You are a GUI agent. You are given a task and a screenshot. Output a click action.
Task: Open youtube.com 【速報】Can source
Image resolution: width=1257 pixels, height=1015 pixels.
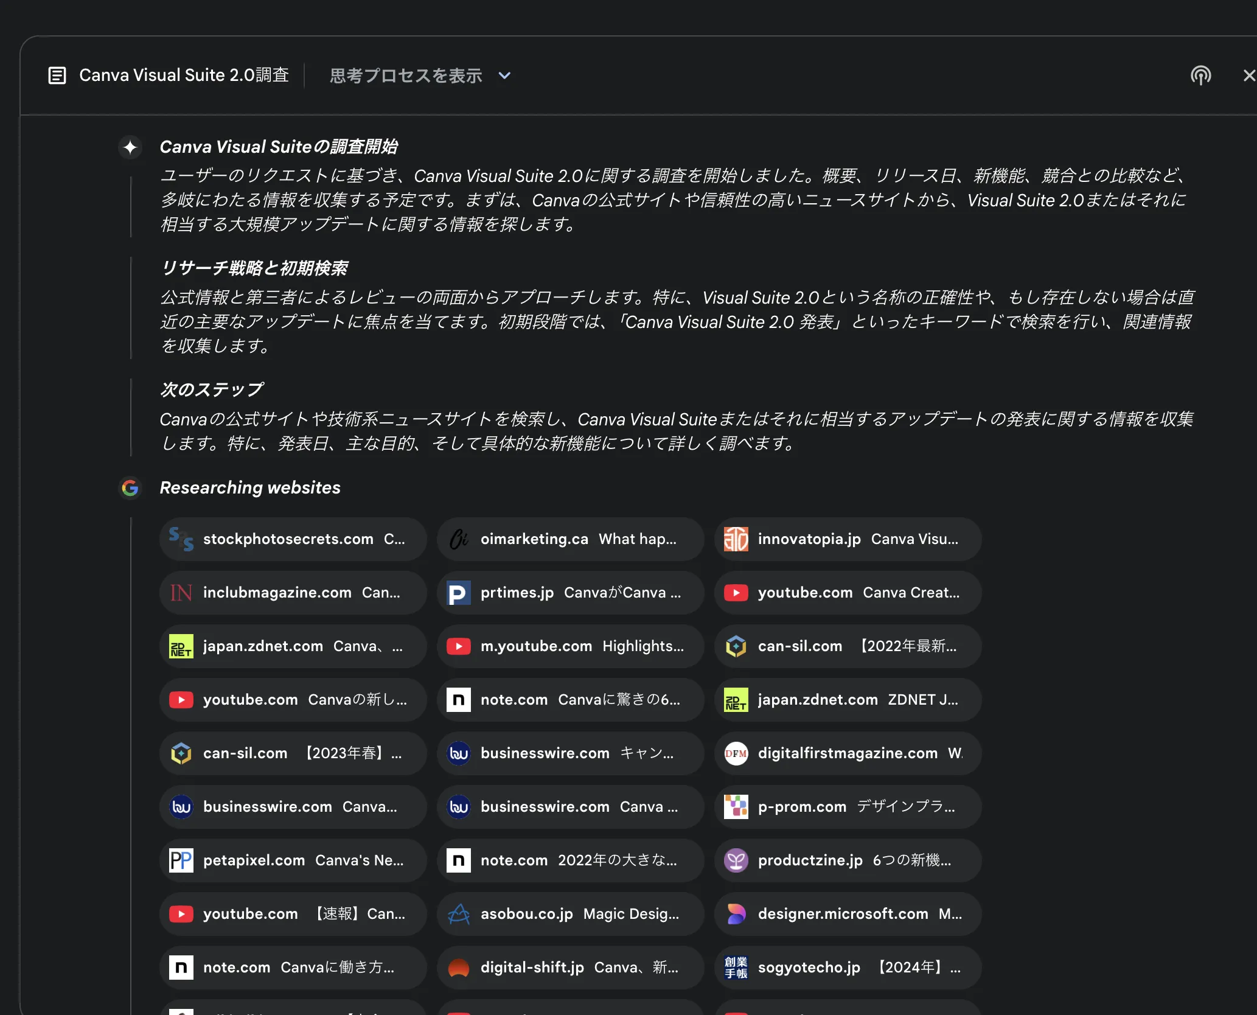293,914
